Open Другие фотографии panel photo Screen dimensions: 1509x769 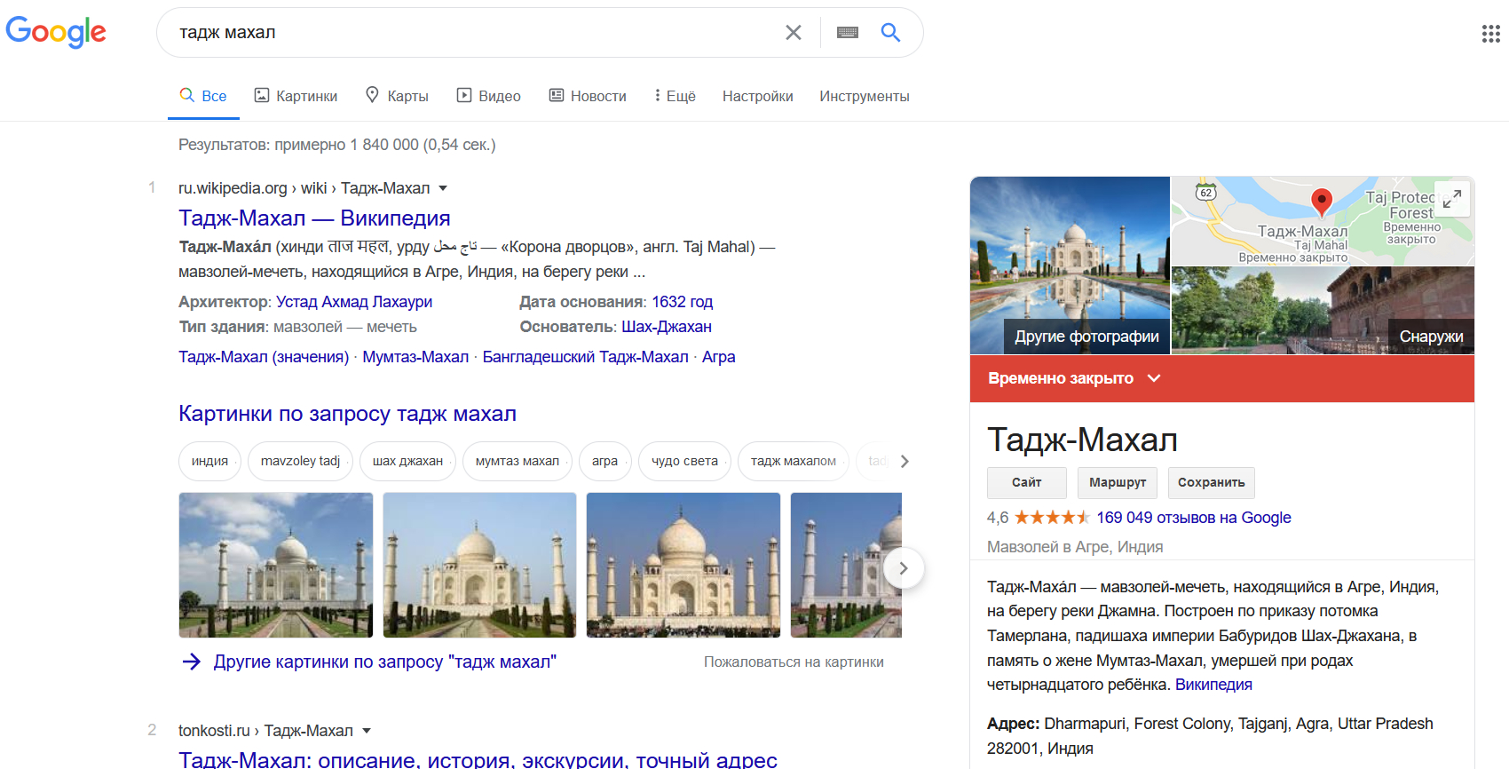(1070, 266)
